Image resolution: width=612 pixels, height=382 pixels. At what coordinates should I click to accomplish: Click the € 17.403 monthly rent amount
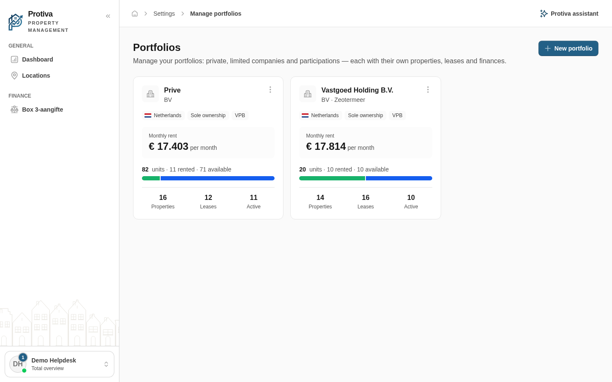(168, 146)
